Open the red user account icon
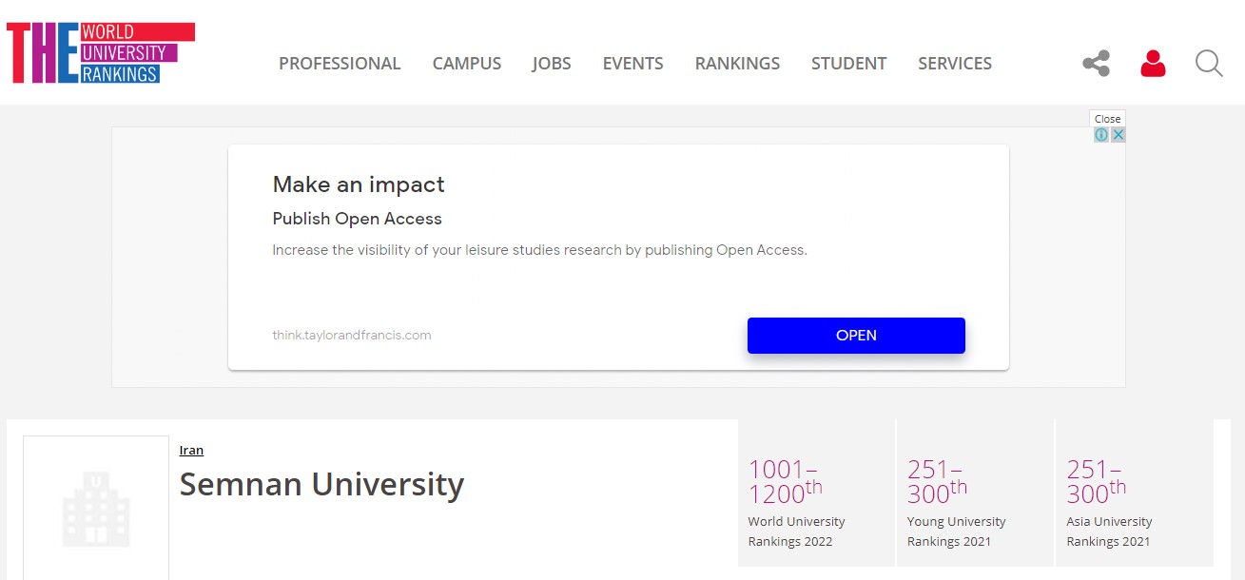 click(1153, 64)
